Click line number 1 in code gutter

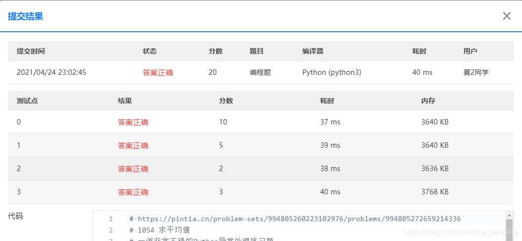point(111,219)
